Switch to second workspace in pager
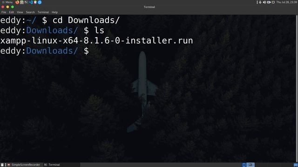This screenshot has width=298, height=167. point(251,165)
